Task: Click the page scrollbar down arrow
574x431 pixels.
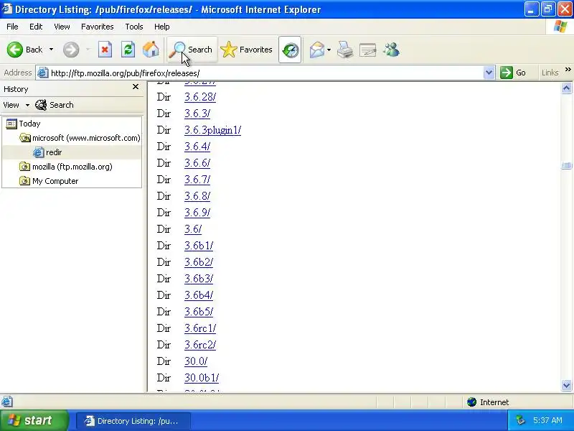Action: 566,385
